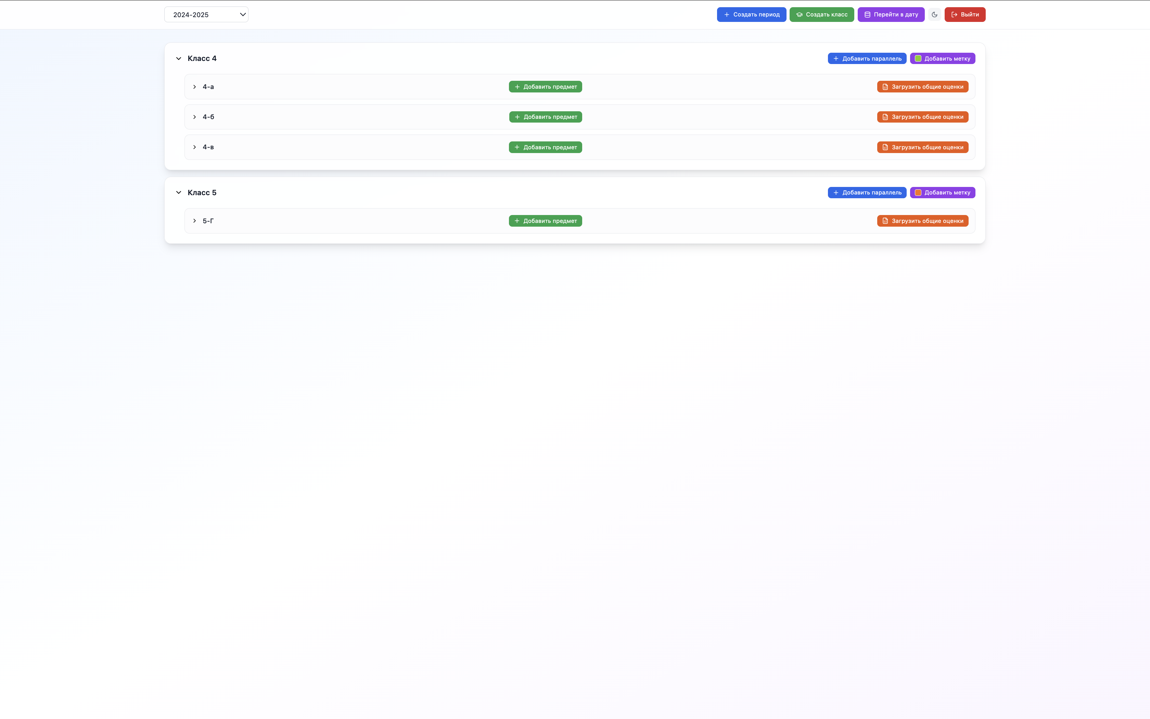Select the 4-в row label
Viewport: 1150px width, 719px height.
point(208,148)
